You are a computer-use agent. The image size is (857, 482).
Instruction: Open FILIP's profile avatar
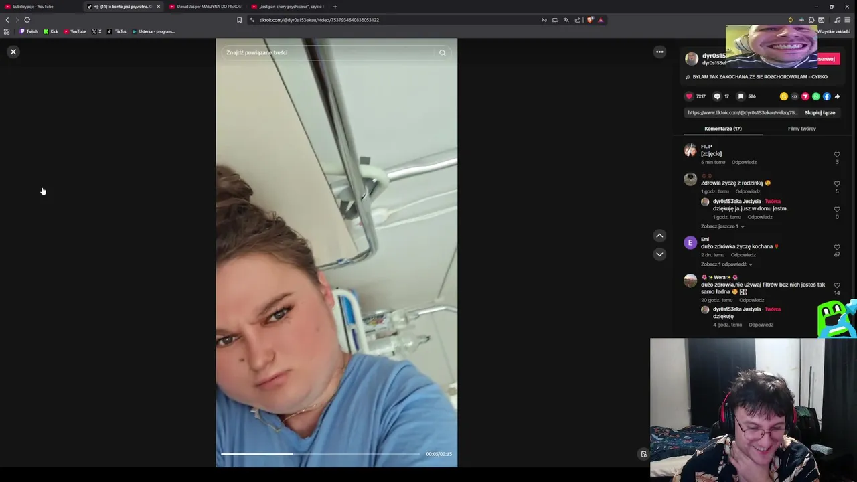click(x=690, y=150)
